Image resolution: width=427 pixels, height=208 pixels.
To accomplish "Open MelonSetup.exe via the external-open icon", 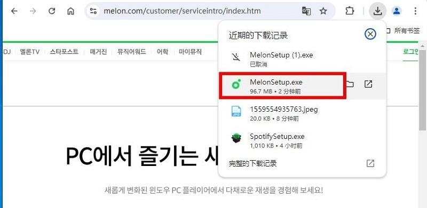I will (x=368, y=84).
